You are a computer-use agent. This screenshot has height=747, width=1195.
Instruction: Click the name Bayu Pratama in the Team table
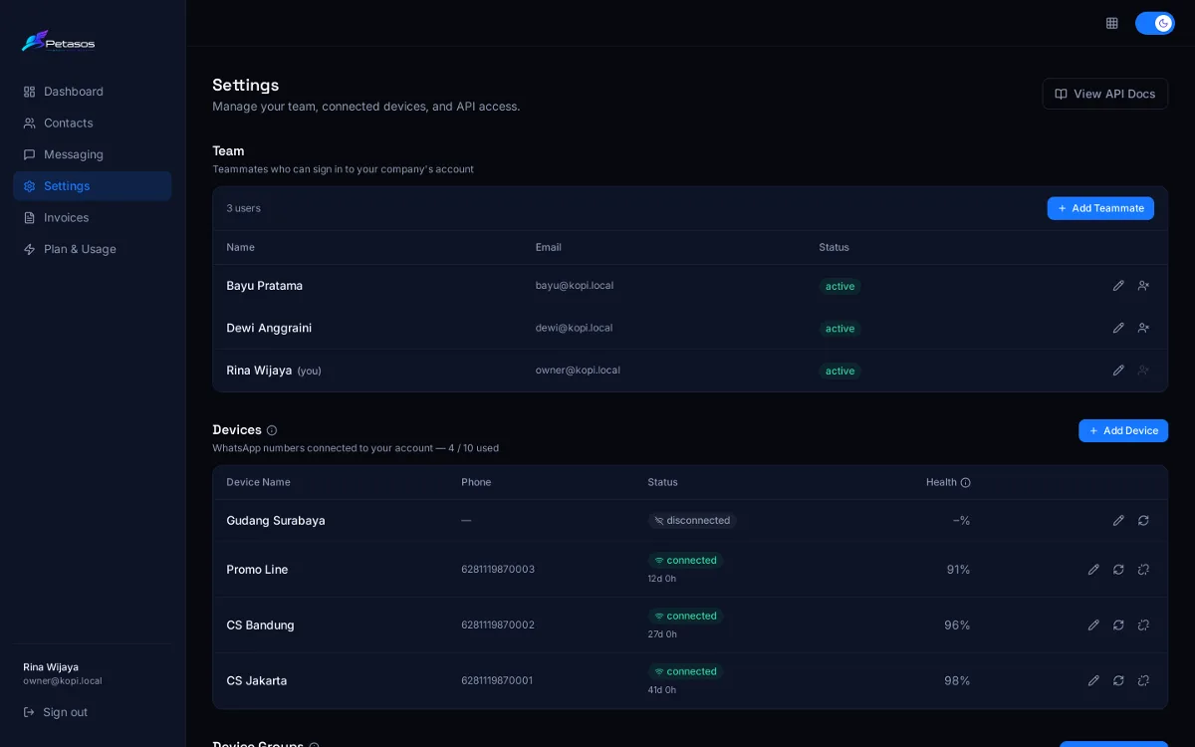point(264,286)
